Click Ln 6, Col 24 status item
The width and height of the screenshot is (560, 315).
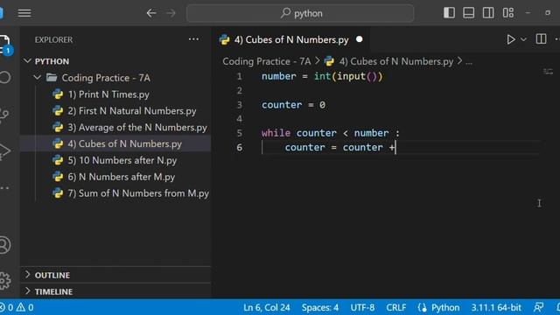[266, 307]
